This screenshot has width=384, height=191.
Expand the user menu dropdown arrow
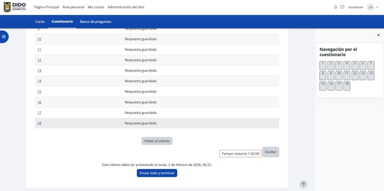377,7
